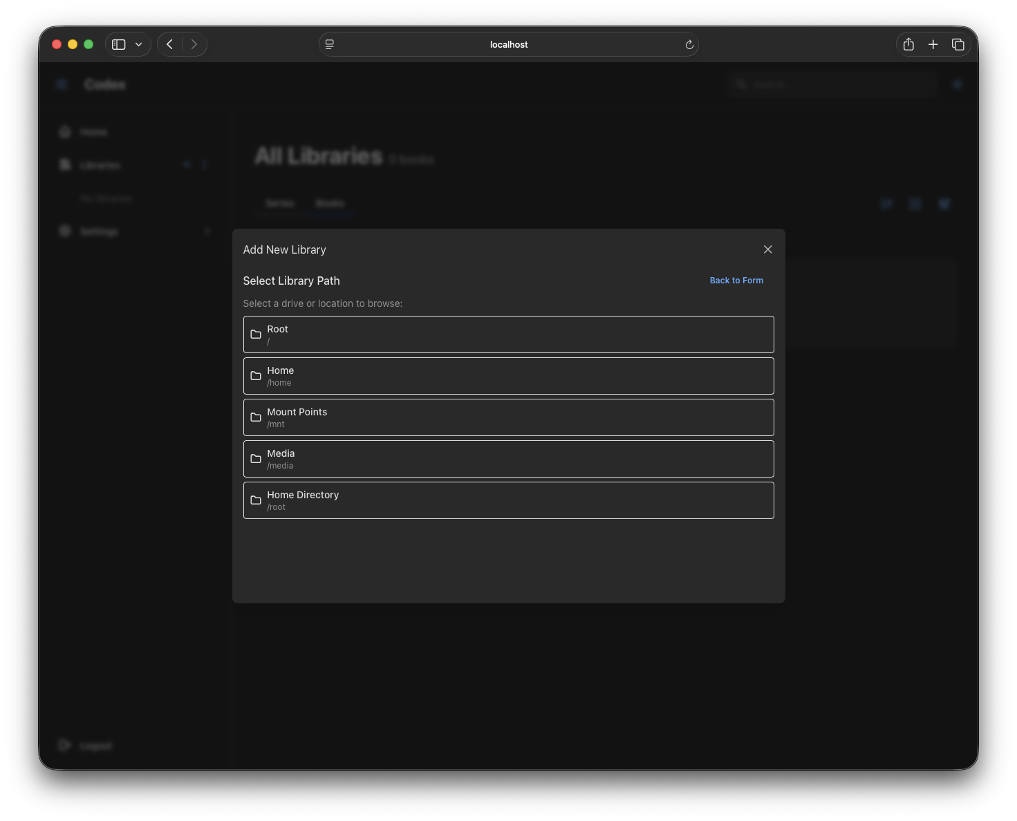
Task: Click the folder icon beside Root
Action: [255, 334]
